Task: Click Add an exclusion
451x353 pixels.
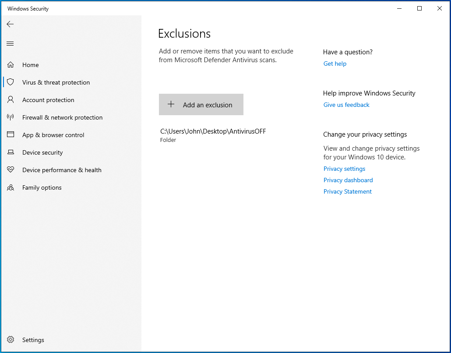Action: point(201,104)
